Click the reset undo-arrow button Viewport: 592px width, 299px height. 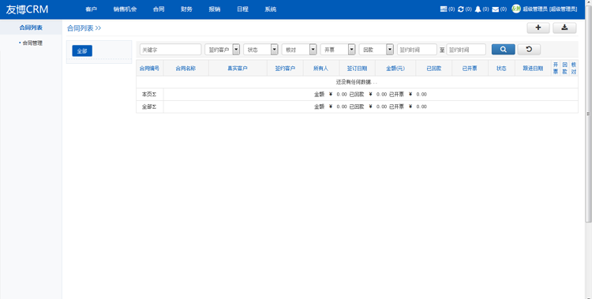coord(529,50)
